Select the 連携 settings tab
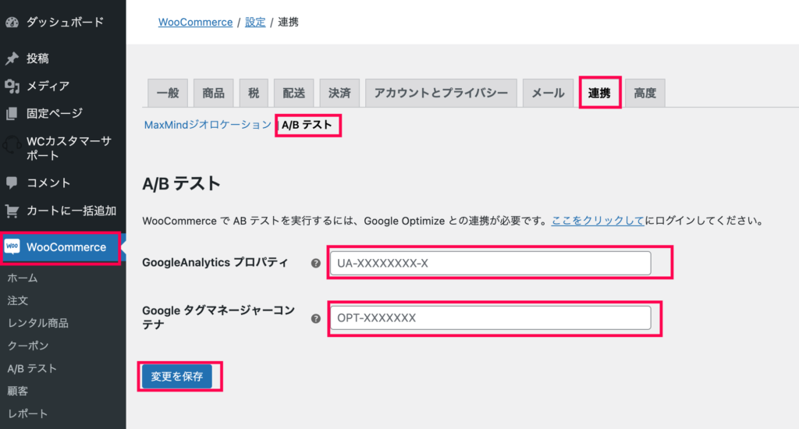Image resolution: width=799 pixels, height=429 pixels. pyautogui.click(x=599, y=94)
